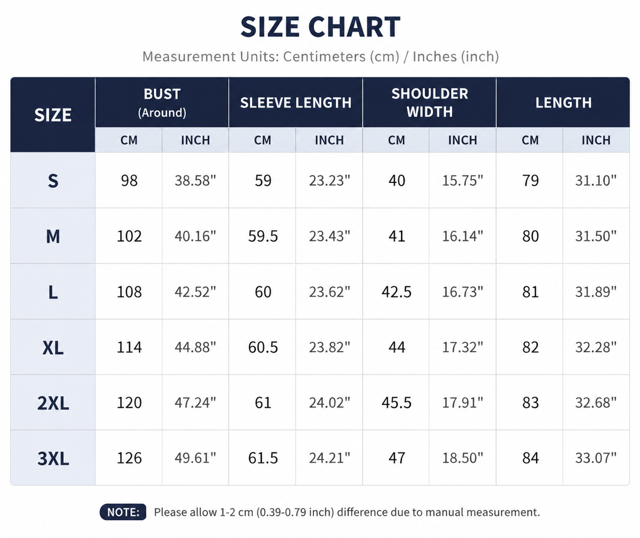
Task: Select the SIZE column header
Action: click(x=53, y=115)
